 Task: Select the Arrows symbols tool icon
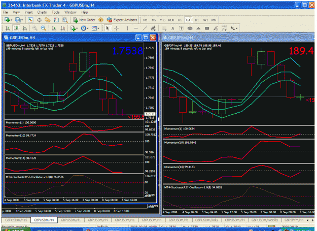coord(233,28)
